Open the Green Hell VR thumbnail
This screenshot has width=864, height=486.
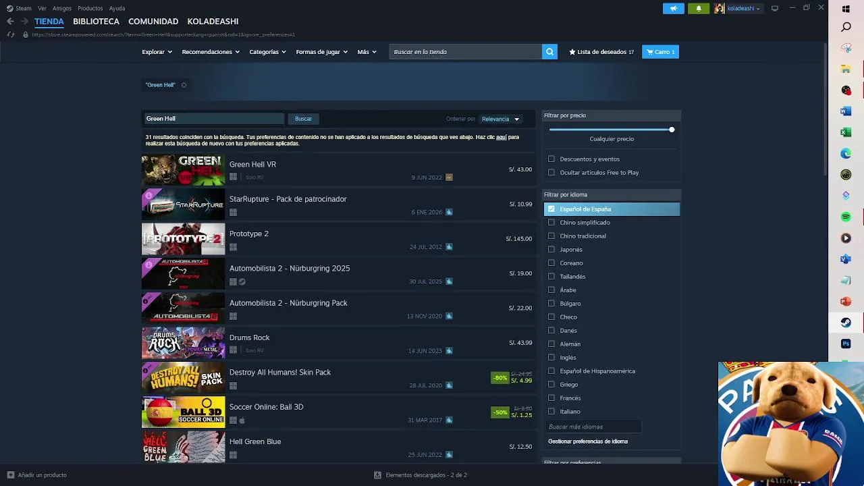[x=183, y=170]
